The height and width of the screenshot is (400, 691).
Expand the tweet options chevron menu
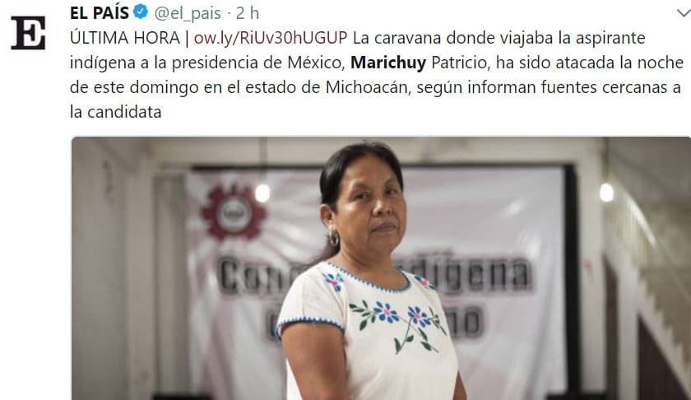pos(683,13)
